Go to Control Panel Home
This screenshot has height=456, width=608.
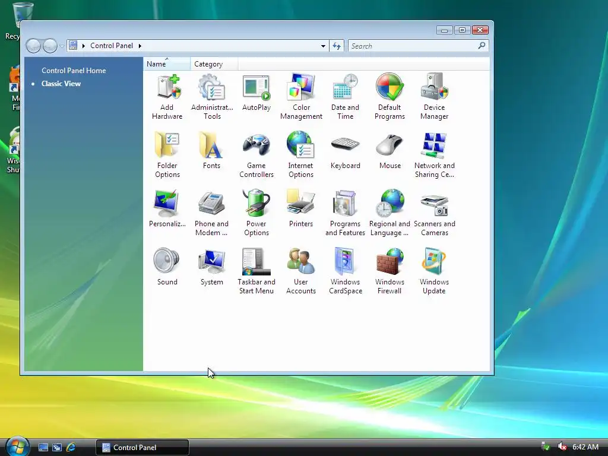74,71
